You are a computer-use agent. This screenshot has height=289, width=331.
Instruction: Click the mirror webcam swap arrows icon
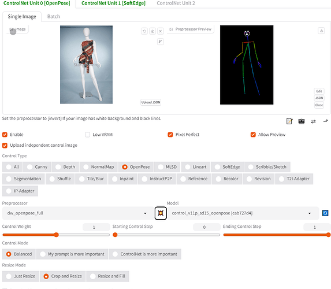pyautogui.click(x=313, y=121)
